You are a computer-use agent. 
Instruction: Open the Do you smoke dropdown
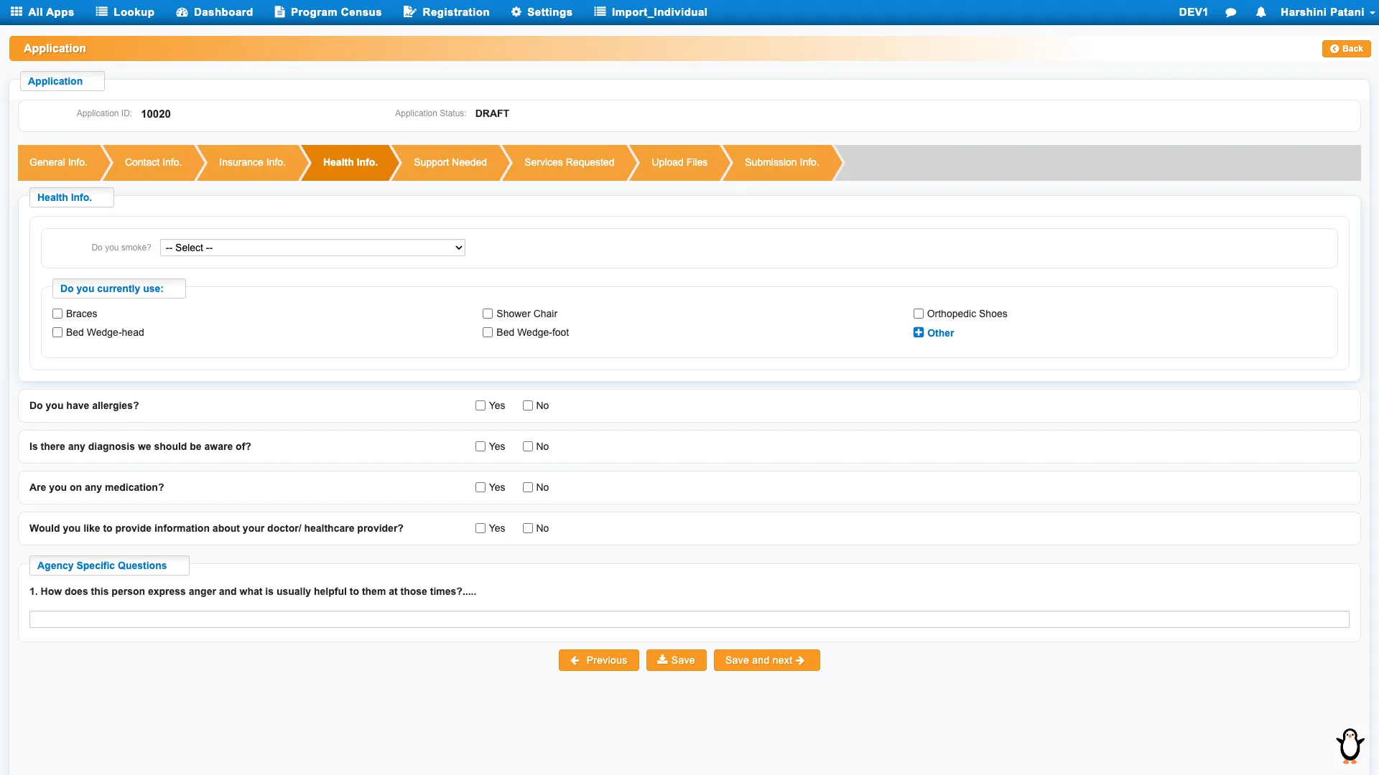(x=312, y=248)
